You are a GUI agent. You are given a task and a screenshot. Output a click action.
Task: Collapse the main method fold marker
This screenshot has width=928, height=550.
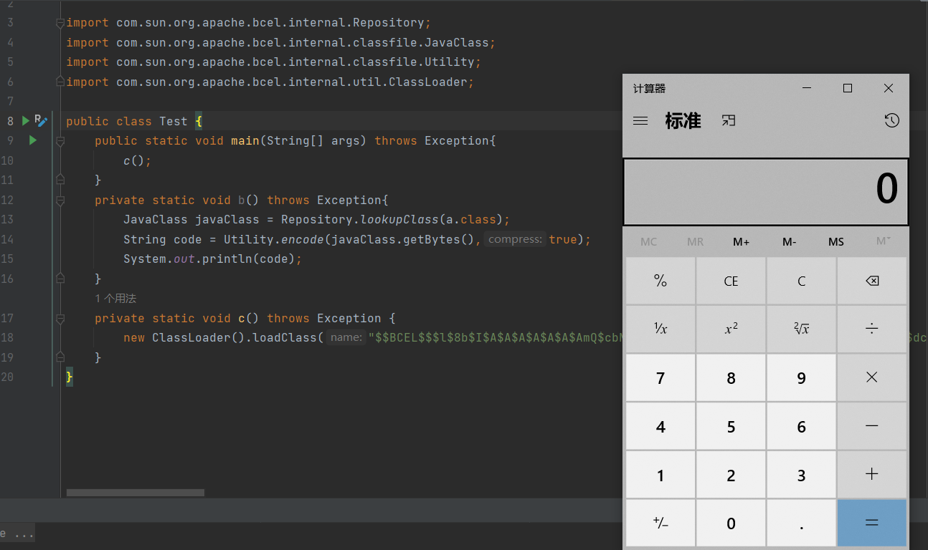[60, 141]
